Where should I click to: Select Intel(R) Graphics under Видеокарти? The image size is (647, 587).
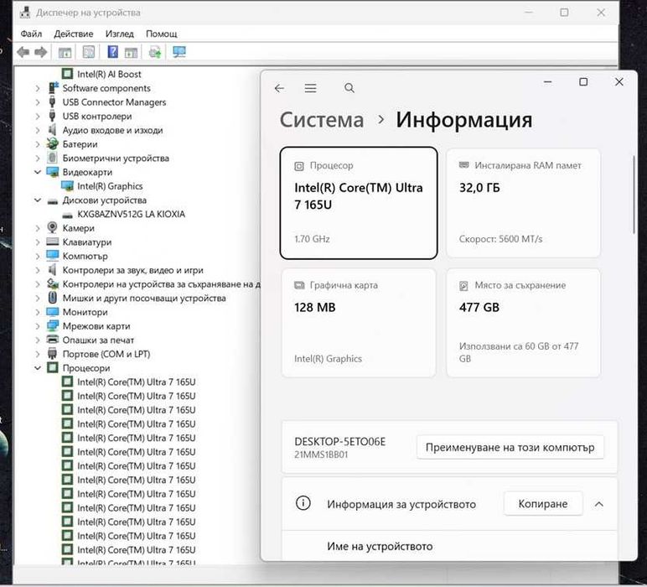coord(110,186)
